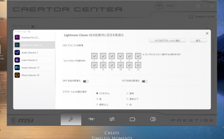Toggle クリエーターモード switch behind dialog
224x139 pixels.
(34, 27)
